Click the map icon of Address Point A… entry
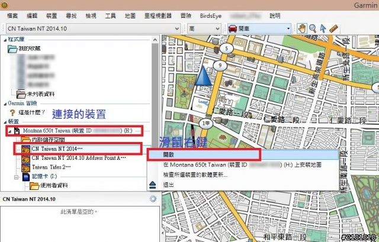 (x=25, y=158)
